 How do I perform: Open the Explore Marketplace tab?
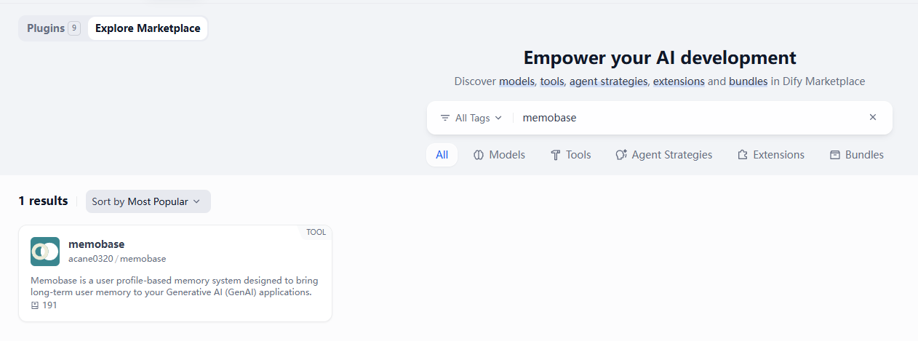(x=148, y=28)
